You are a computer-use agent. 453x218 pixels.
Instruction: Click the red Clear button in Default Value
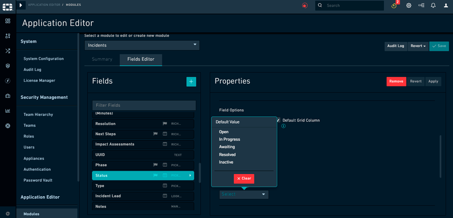click(x=244, y=179)
